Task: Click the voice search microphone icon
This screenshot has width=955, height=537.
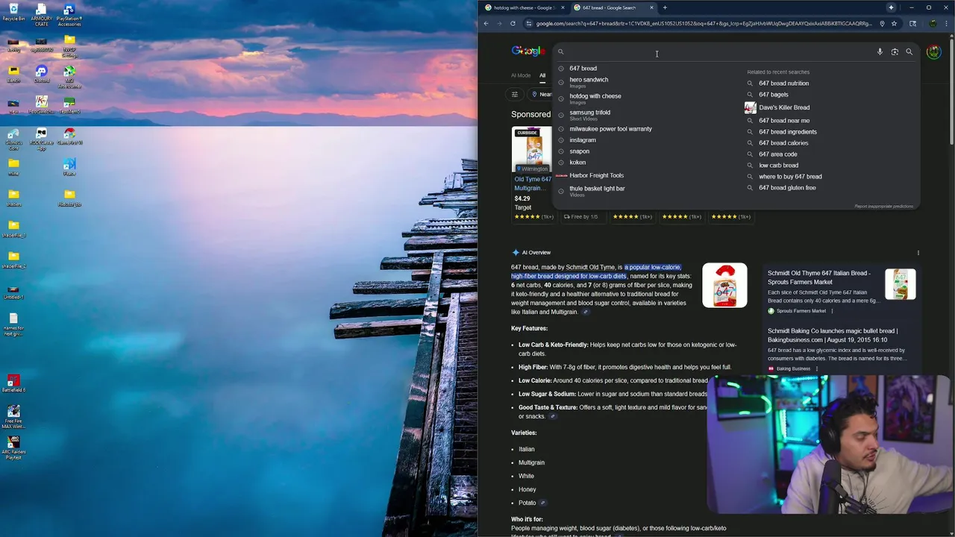Action: (x=880, y=51)
